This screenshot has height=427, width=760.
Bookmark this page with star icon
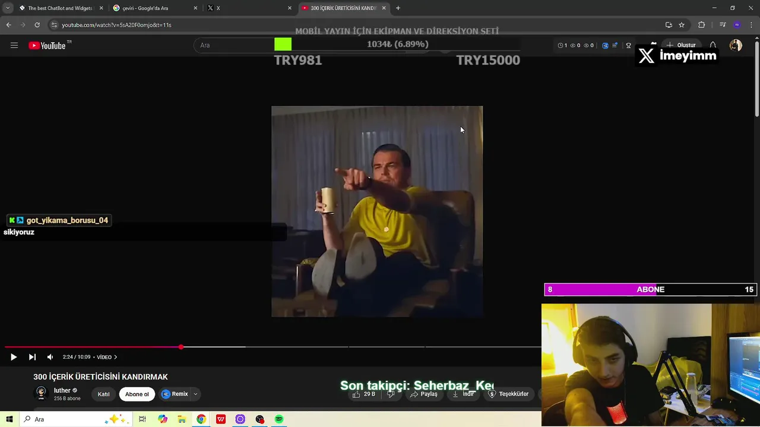(x=682, y=25)
